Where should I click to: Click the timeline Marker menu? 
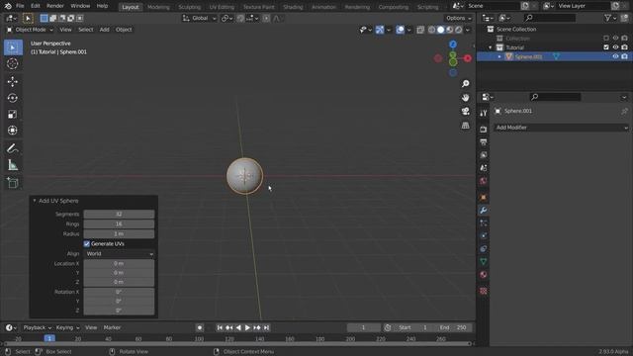[x=112, y=327]
